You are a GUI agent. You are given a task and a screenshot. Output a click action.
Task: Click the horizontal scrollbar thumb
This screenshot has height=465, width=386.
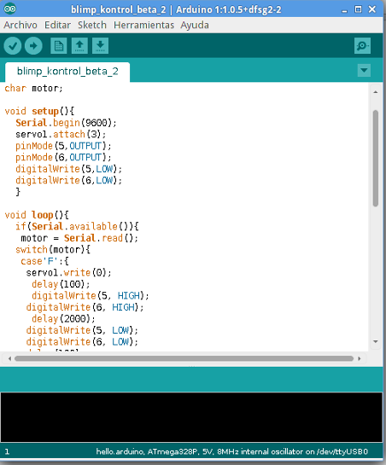[x=184, y=358]
